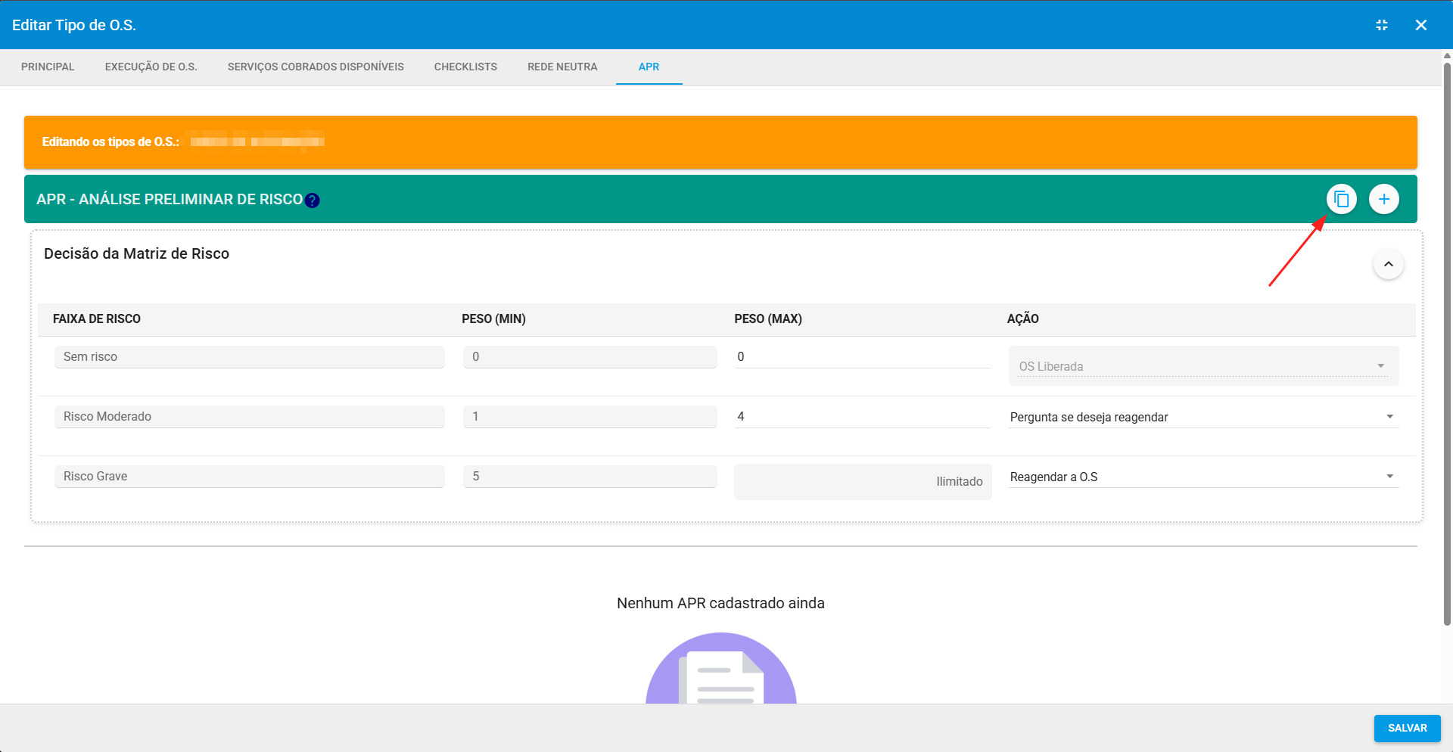Switch to the PRINCIPAL tab
The image size is (1453, 752).
(x=48, y=67)
